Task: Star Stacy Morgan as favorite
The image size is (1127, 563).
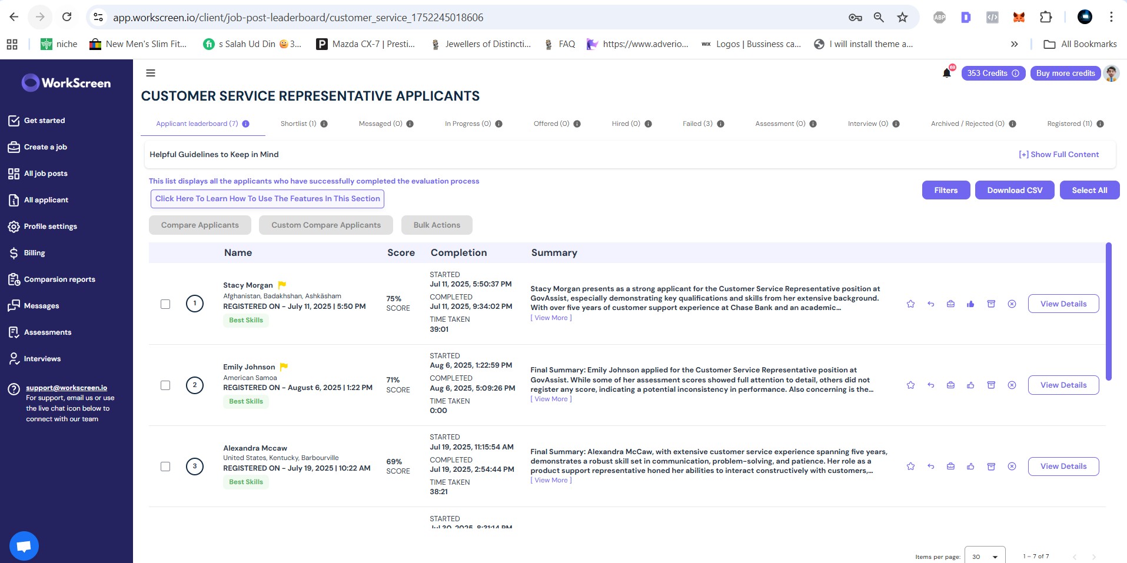Action: pos(910,304)
